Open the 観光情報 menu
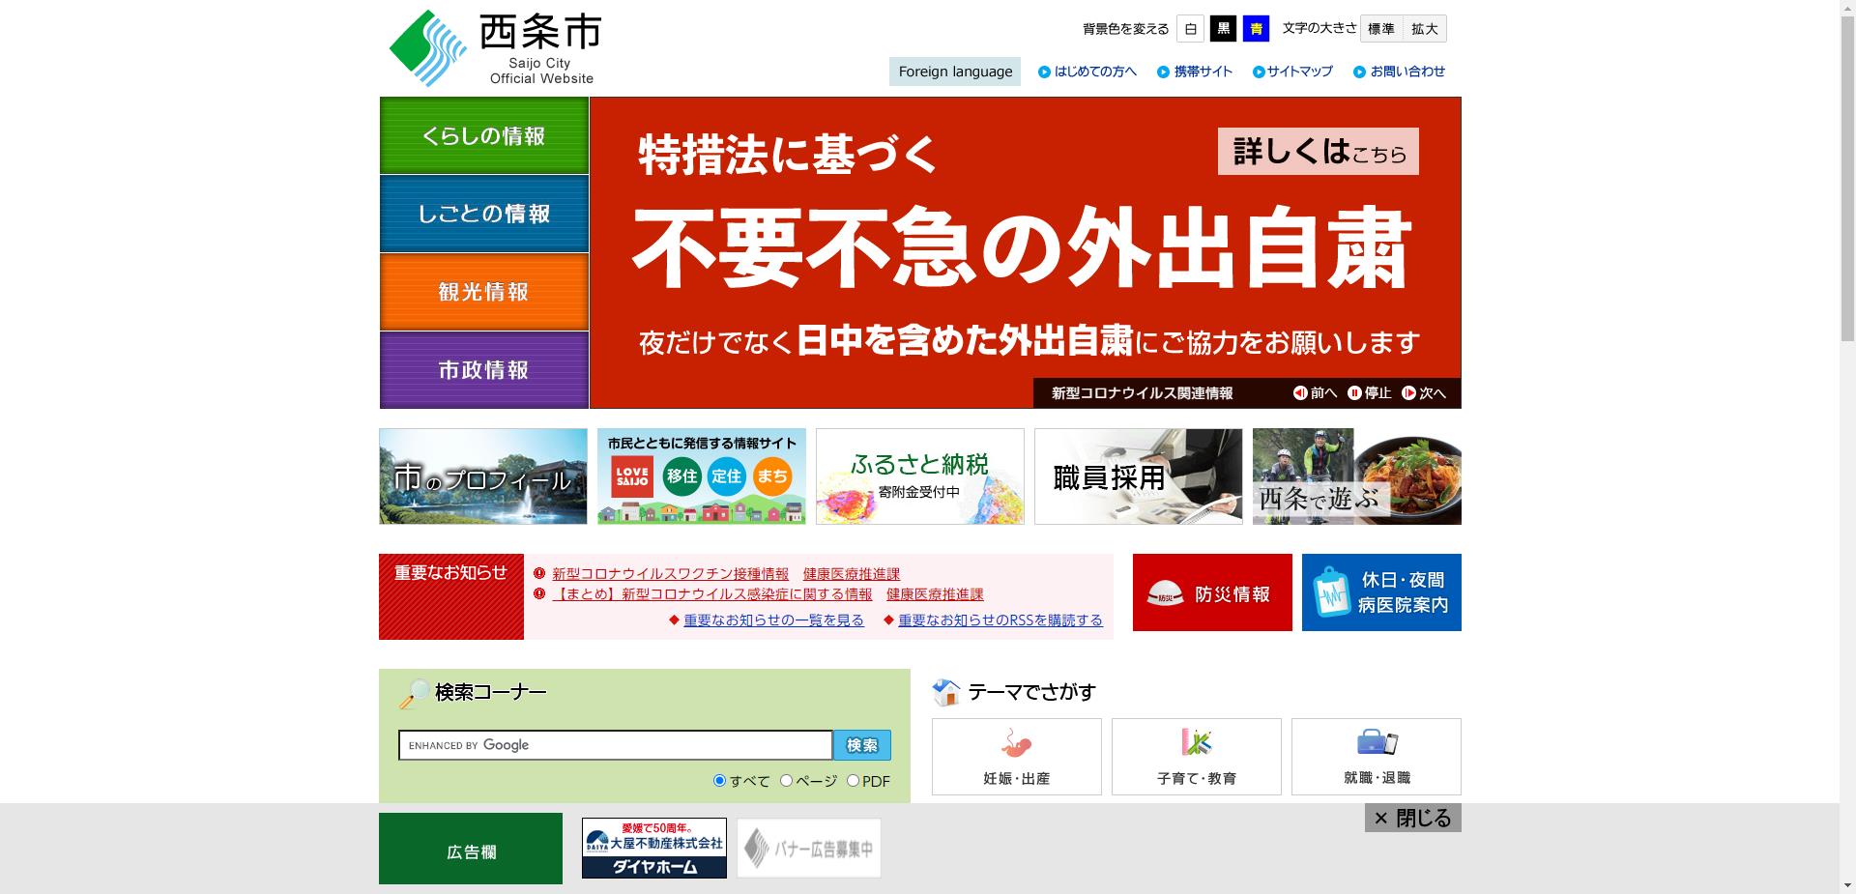The image size is (1856, 894). pyautogui.click(x=483, y=291)
